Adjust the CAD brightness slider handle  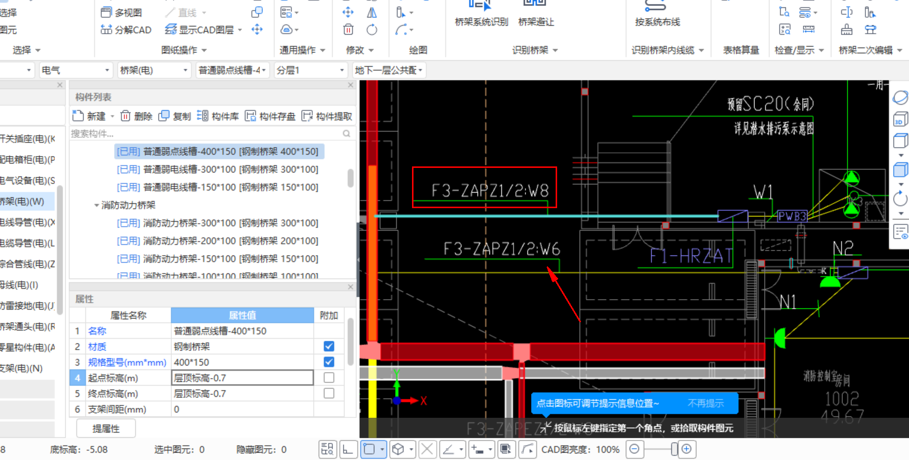click(674, 449)
